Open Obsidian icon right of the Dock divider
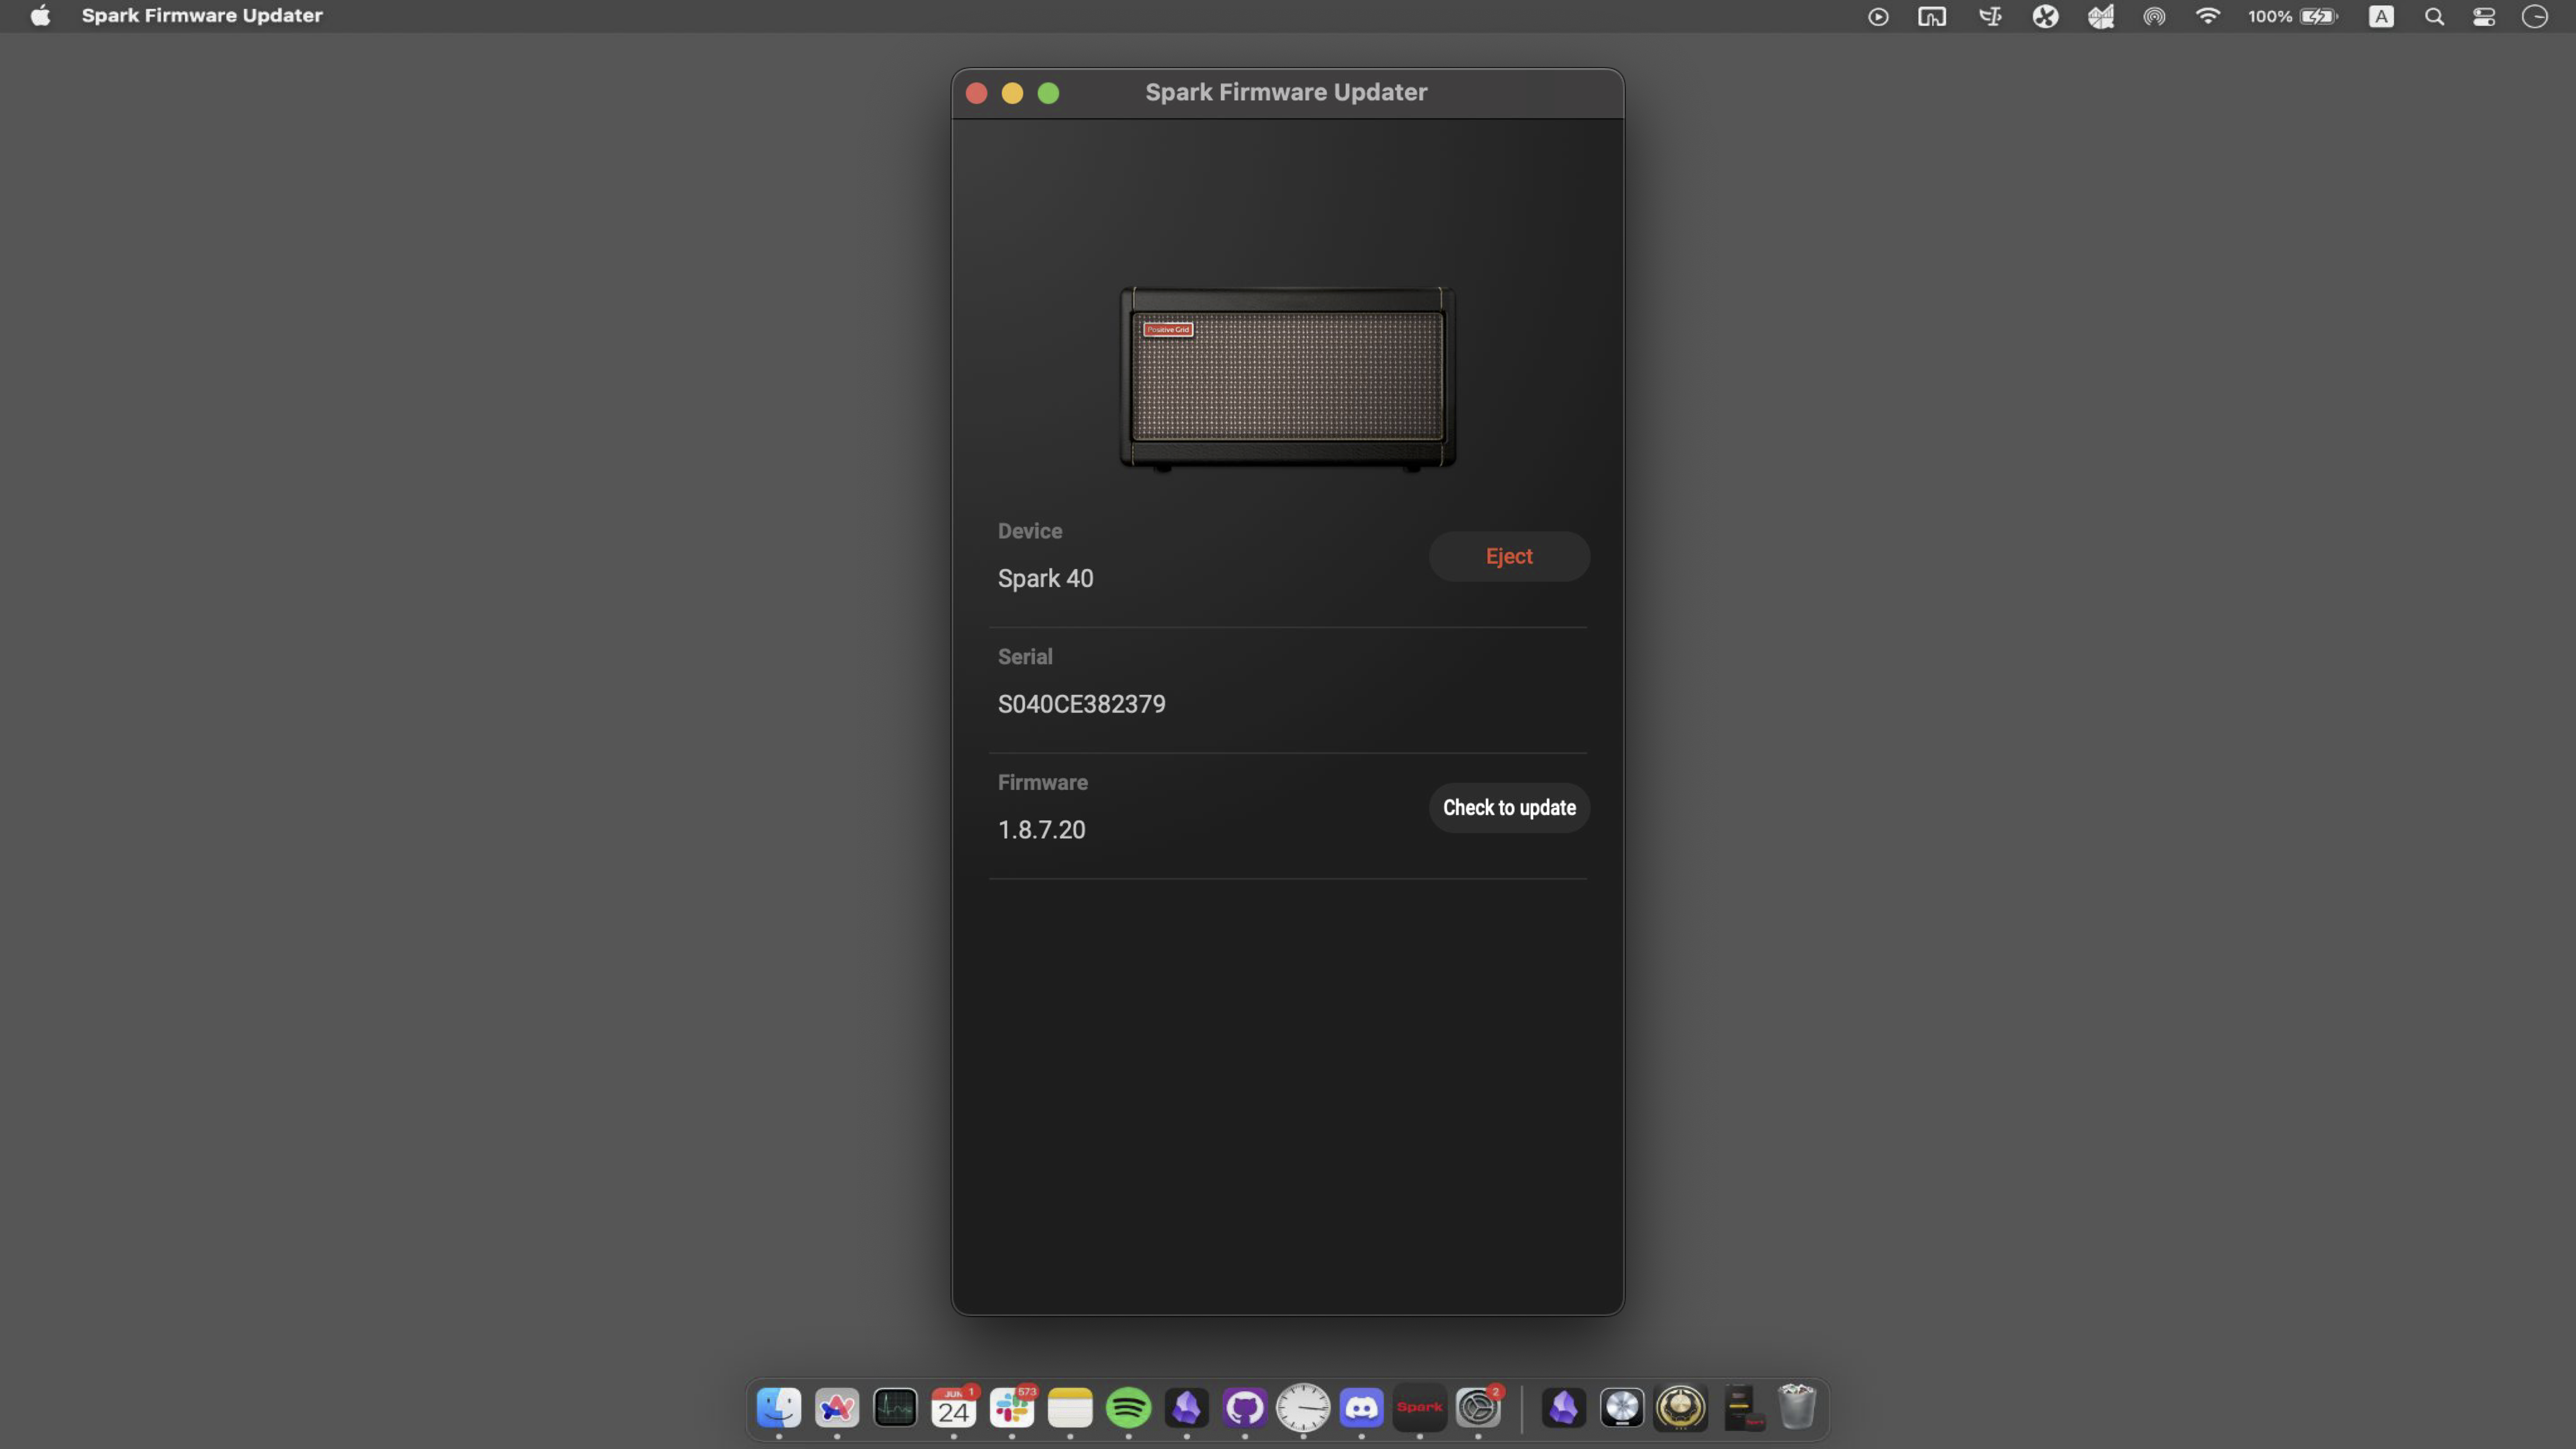 point(1564,1408)
